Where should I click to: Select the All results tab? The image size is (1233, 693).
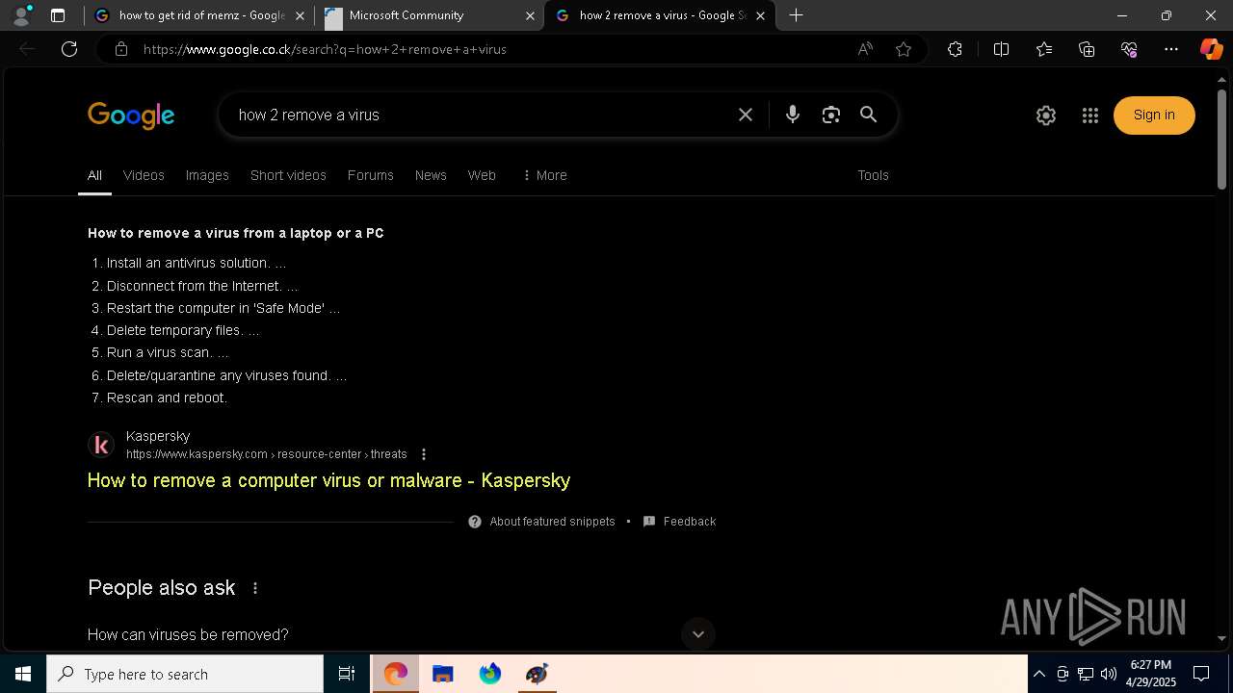tap(94, 175)
